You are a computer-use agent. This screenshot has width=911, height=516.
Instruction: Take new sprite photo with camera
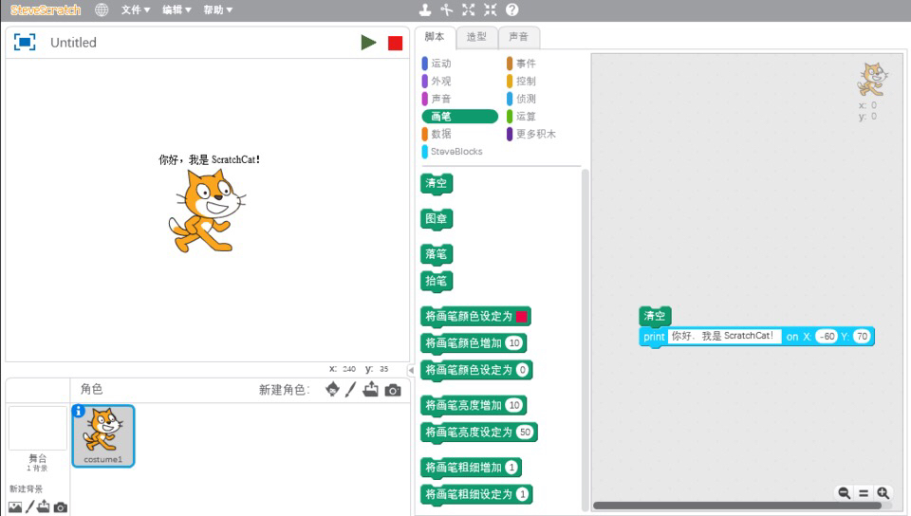(393, 390)
